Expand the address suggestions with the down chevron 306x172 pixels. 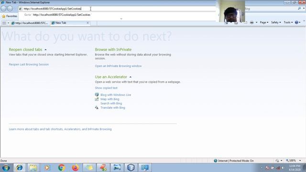121,19
